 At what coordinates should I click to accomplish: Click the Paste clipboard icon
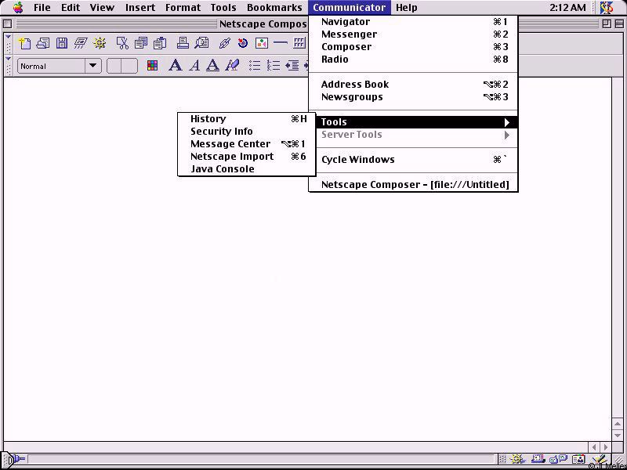[160, 43]
